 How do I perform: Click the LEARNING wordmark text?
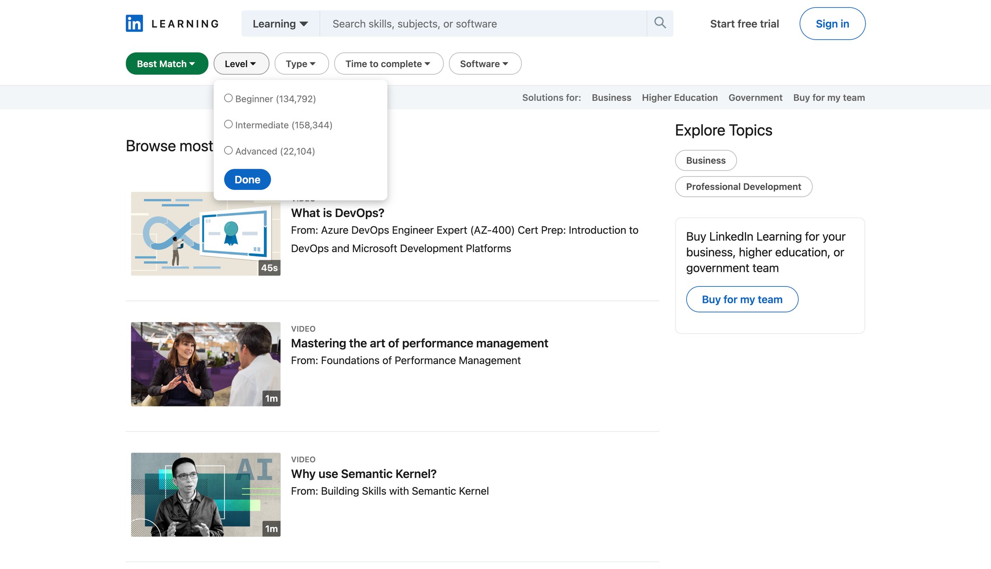pyautogui.click(x=185, y=24)
